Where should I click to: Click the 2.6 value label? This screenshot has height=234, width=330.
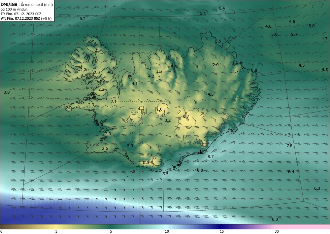(105, 149)
